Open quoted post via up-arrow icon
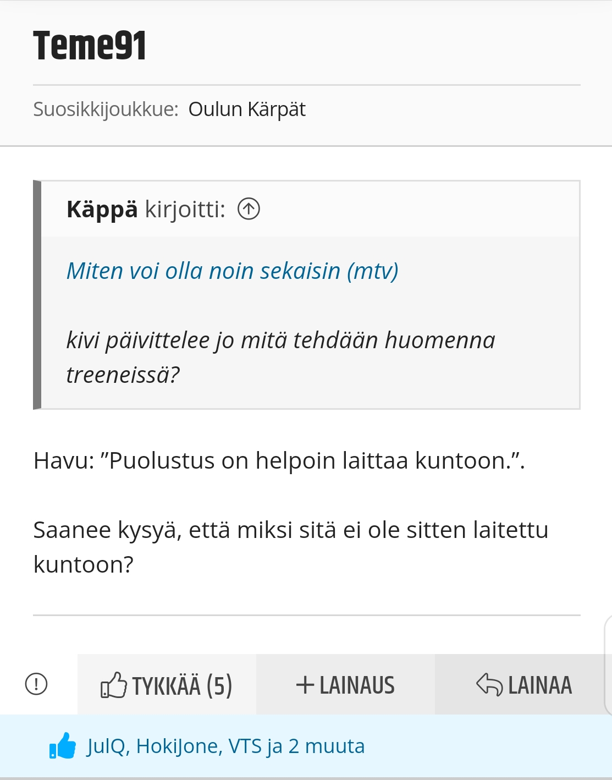Screen dimensions: 612x780 point(249,209)
